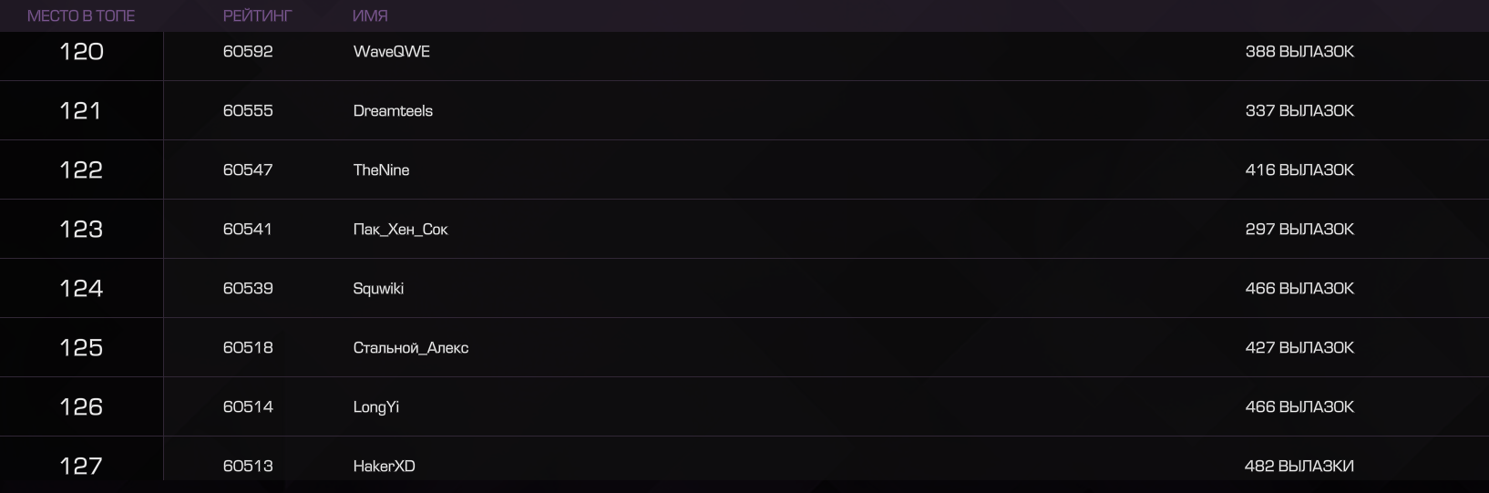Click rating value 60539
This screenshot has height=493, width=1489.
[248, 289]
